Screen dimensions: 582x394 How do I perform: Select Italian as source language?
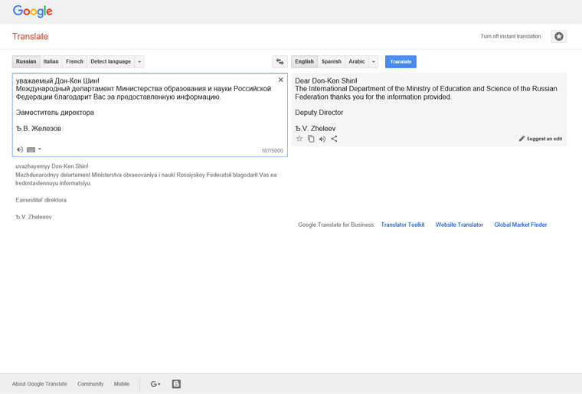coord(51,61)
